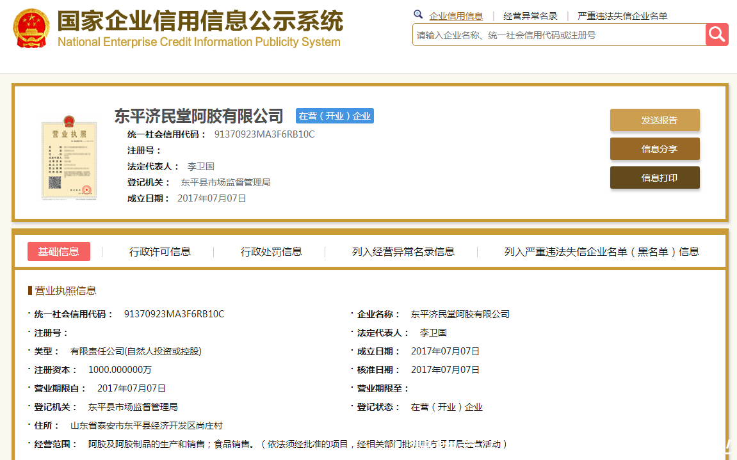Click the magnifying glass search icon
The width and height of the screenshot is (737, 460).
pyautogui.click(x=717, y=35)
